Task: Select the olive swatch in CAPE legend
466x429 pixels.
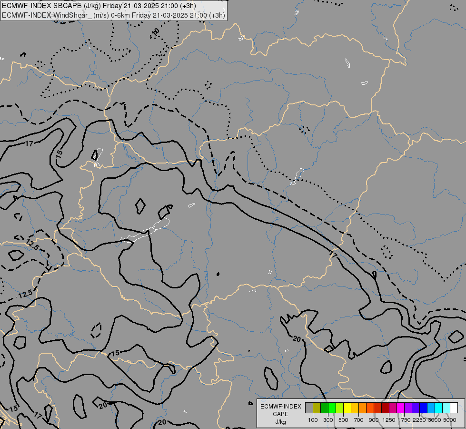Action: click(x=317, y=408)
